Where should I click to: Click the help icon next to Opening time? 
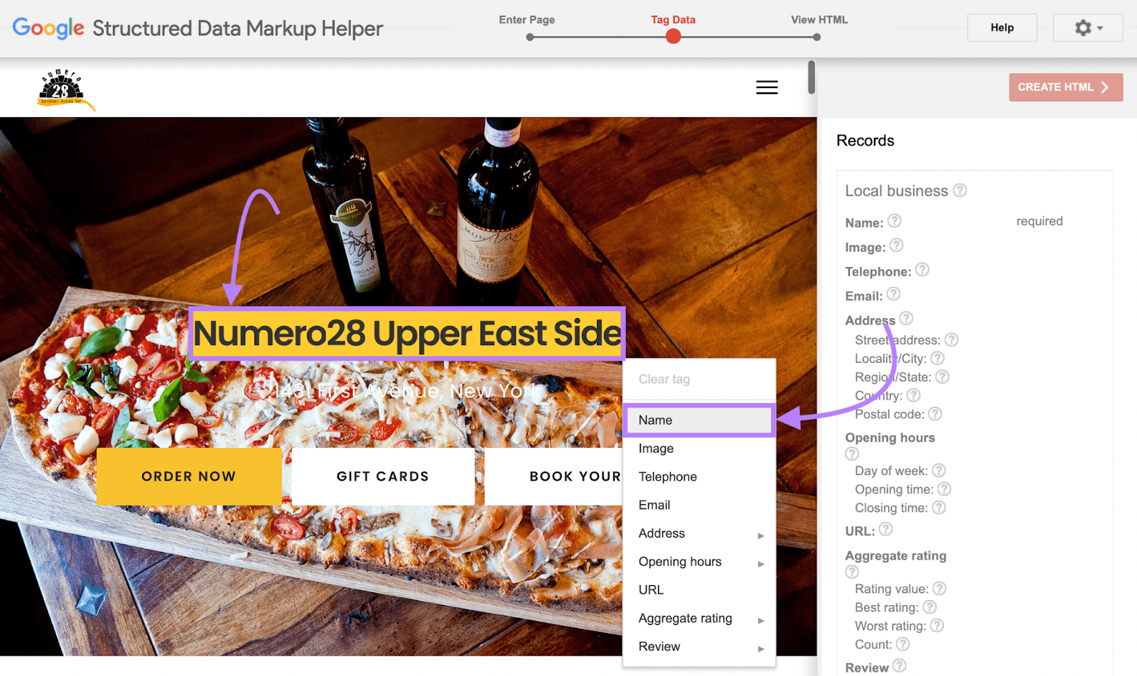tap(944, 489)
